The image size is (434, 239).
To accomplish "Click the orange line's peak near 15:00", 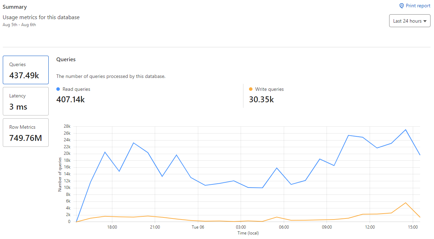I will [405, 203].
